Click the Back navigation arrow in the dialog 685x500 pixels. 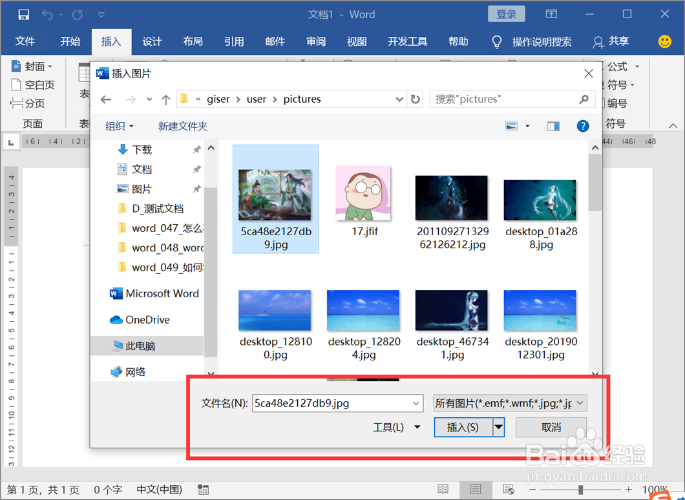tap(105, 99)
